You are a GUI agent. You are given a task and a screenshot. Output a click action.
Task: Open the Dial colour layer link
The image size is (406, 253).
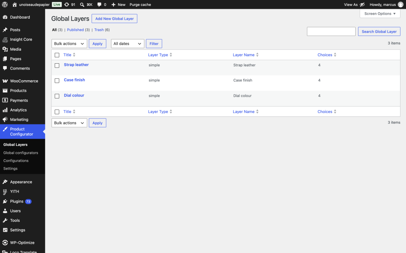[x=74, y=95]
